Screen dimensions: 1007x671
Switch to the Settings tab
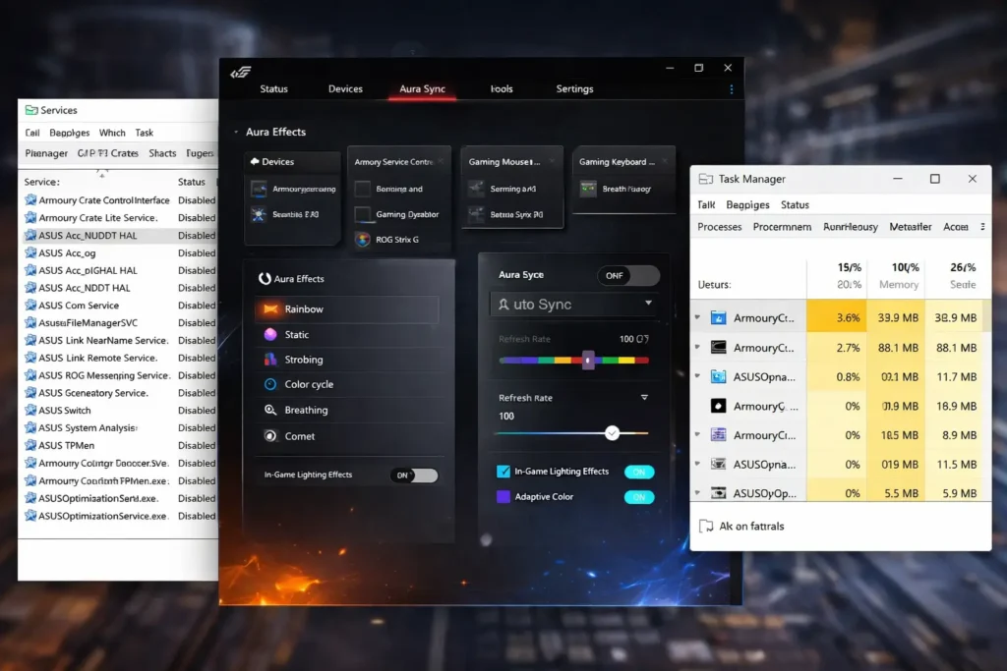coord(574,88)
